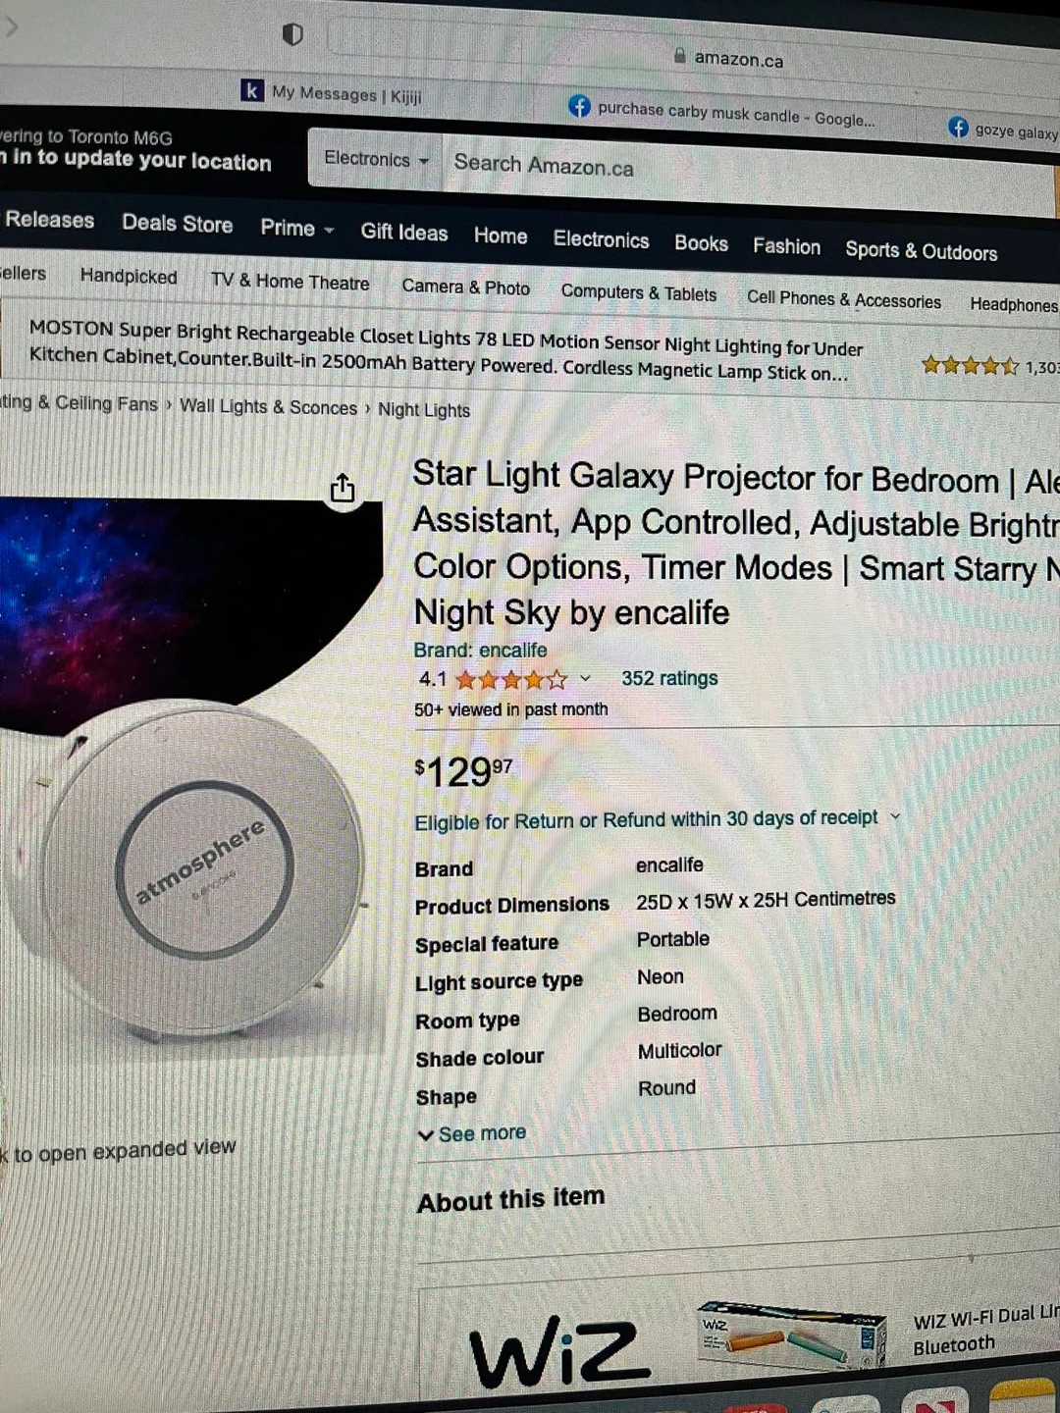
Task: Open the Facebook purchase candle bookmark
Action: click(721, 112)
